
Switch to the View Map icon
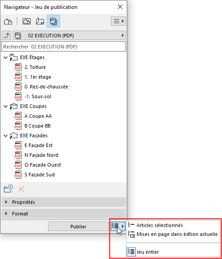point(27,21)
